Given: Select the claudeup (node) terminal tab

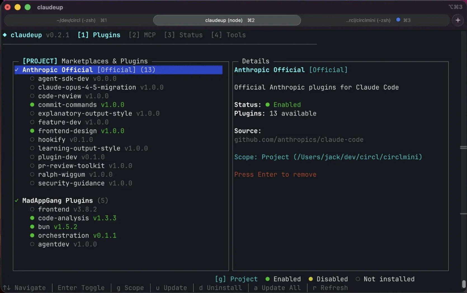Looking at the screenshot, I should [227, 20].
